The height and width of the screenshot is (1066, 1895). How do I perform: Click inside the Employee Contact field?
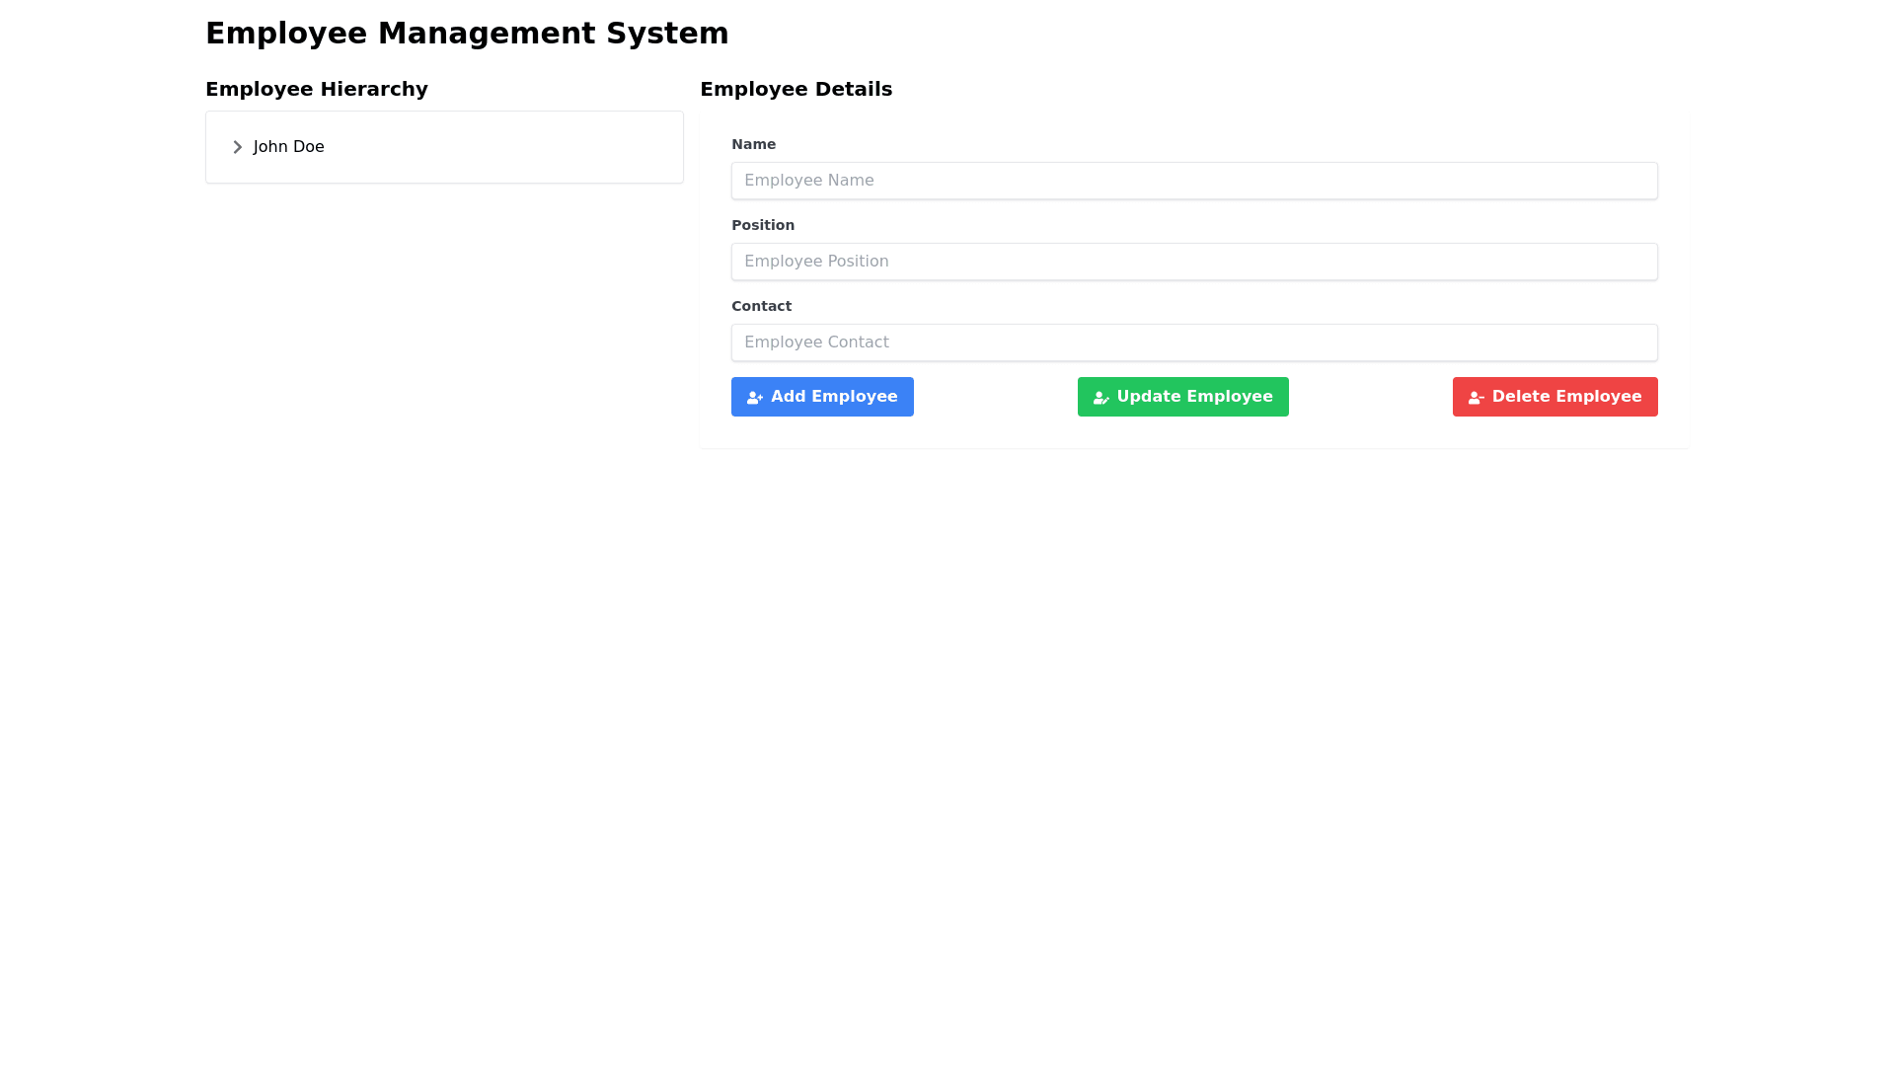tap(1194, 343)
